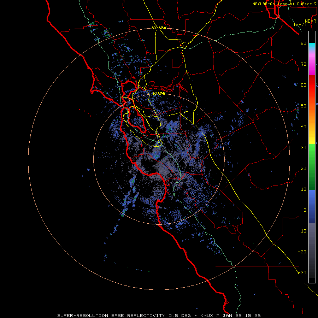
Task: Select the 60 value on the dBZ scale
Action: click(x=304, y=85)
